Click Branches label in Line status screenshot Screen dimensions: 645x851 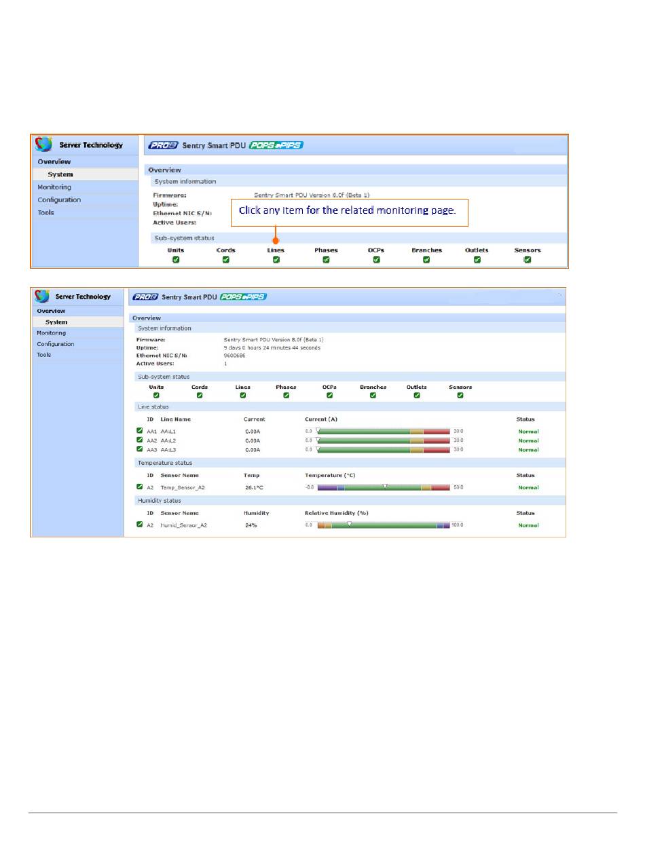[373, 387]
